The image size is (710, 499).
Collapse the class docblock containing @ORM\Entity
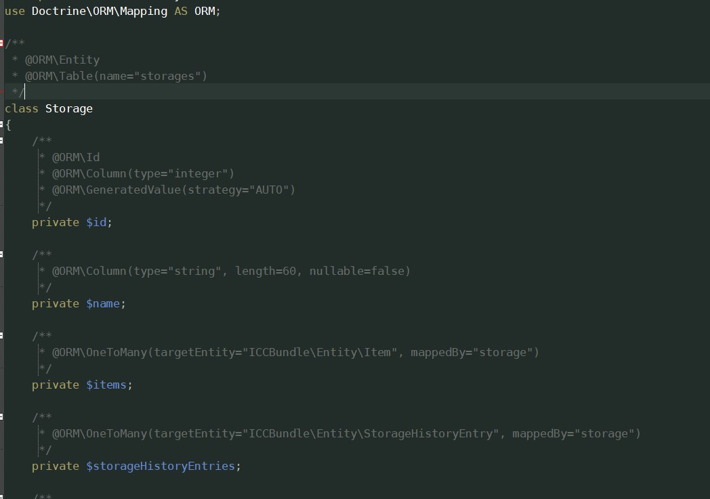pos(1,43)
